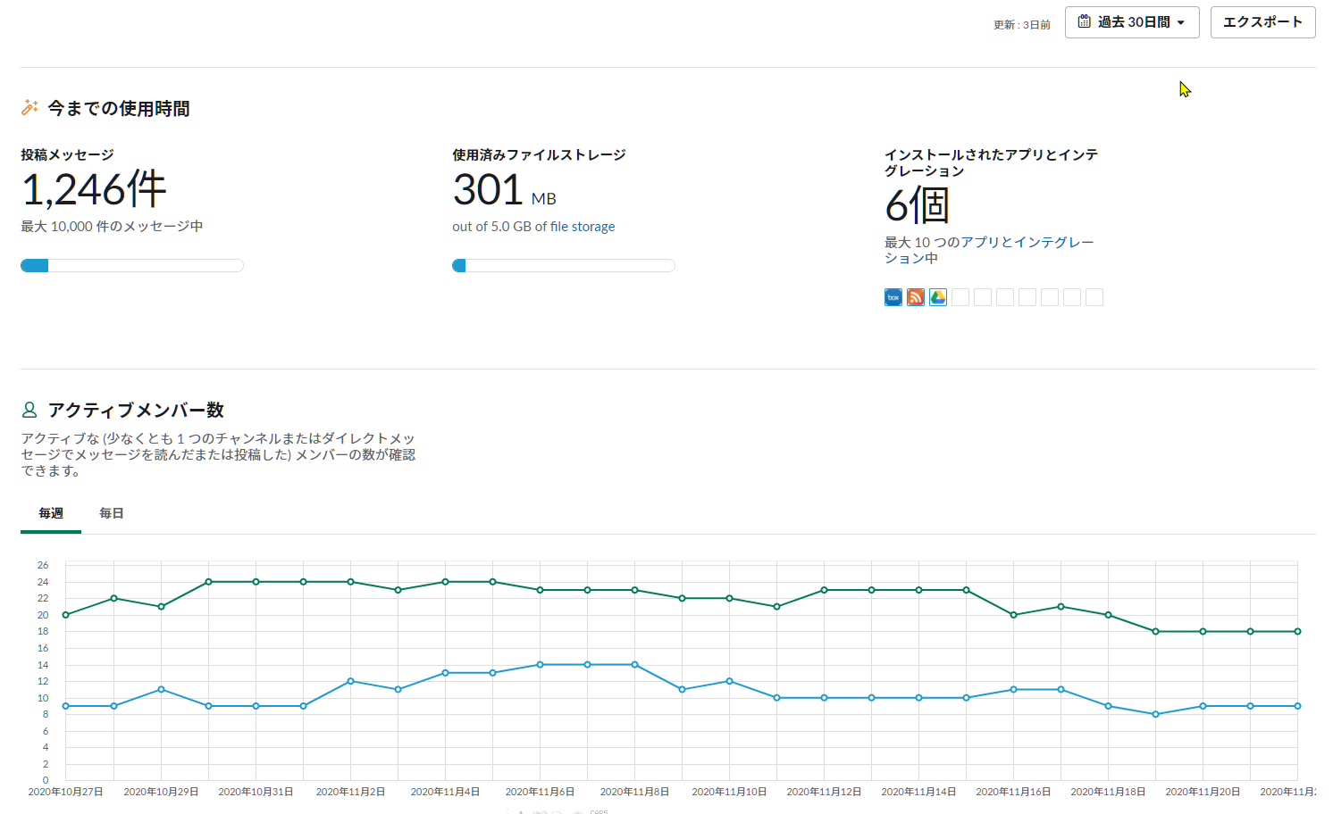
Task: Click the 2020年11月18日 axis label
Action: [x=1108, y=792]
